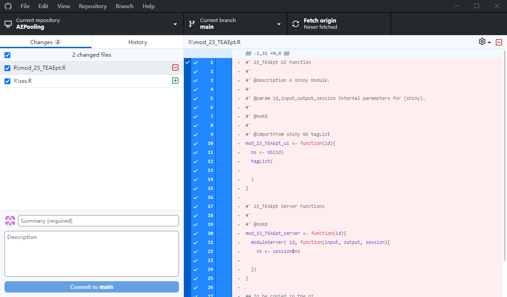Click the '2 changed files' label
507x297 pixels.
[x=91, y=55]
